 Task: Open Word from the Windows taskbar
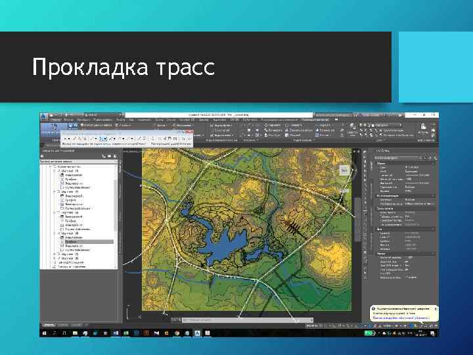116,333
